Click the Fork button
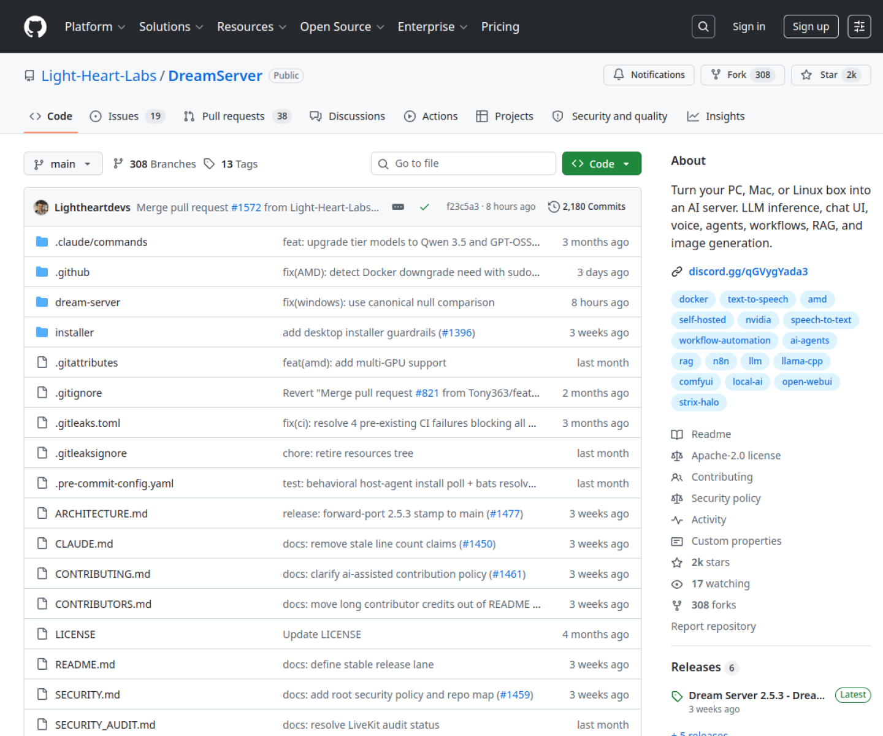The height and width of the screenshot is (736, 883). 743,75
